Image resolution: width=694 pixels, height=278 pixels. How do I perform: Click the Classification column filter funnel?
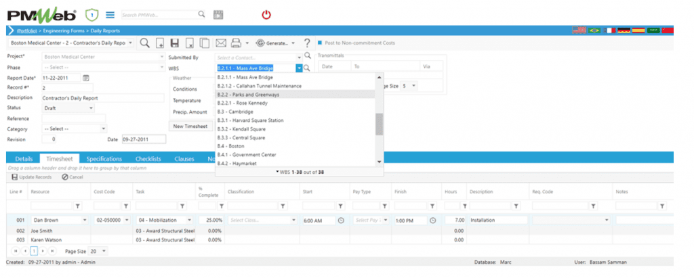(283, 206)
